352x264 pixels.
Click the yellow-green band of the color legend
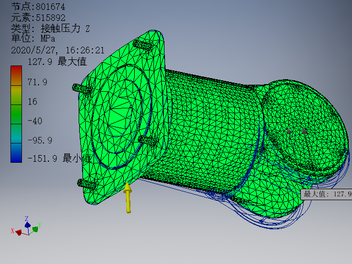pyautogui.click(x=16, y=95)
